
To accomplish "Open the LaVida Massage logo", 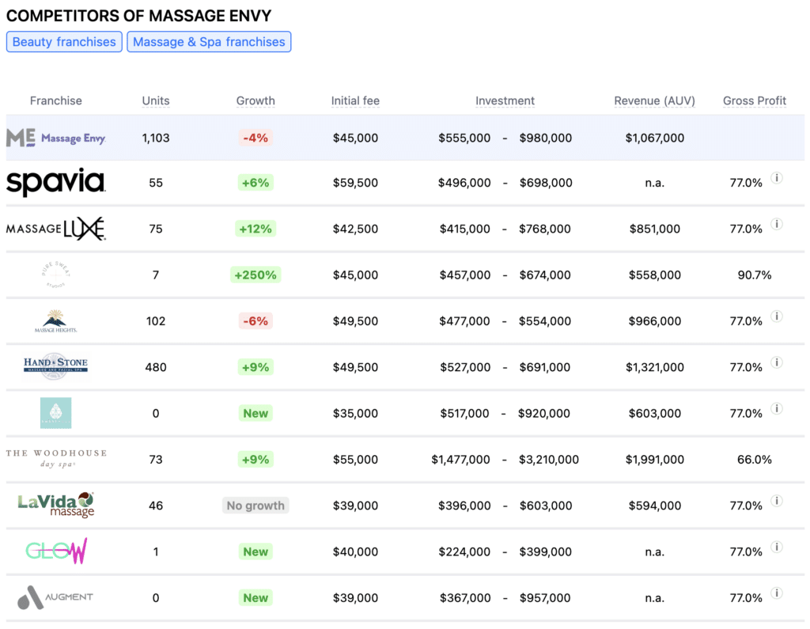I will (x=56, y=505).
